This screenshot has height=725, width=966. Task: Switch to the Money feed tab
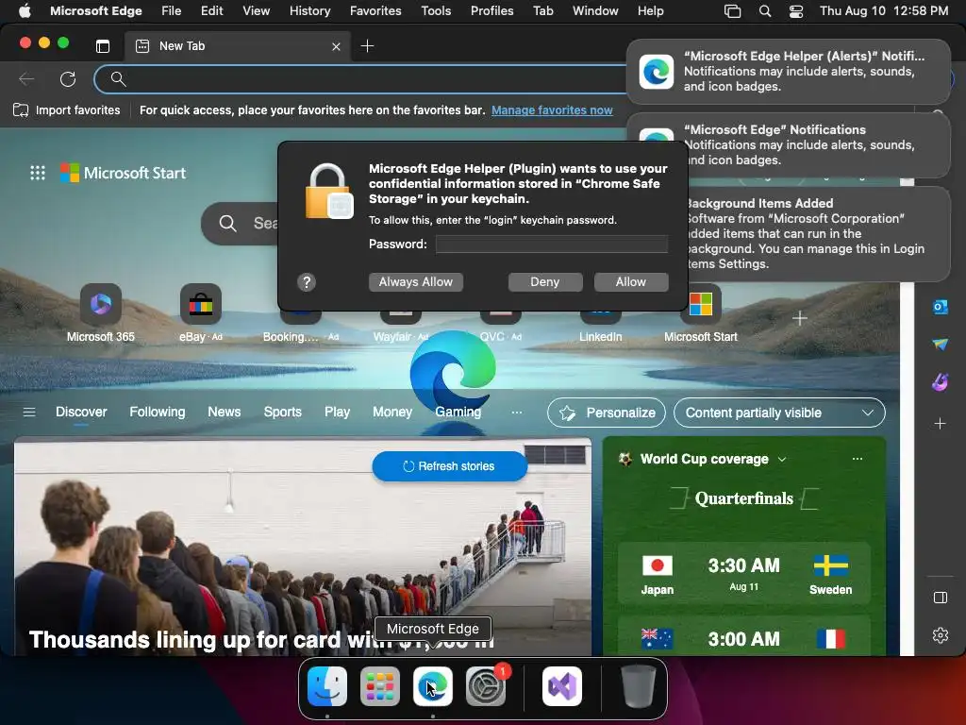[392, 412]
